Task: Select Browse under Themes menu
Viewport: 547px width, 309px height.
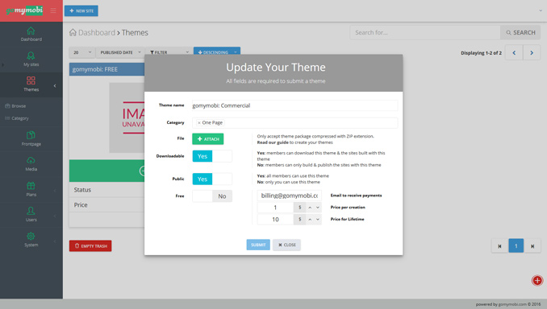Action: [19, 106]
